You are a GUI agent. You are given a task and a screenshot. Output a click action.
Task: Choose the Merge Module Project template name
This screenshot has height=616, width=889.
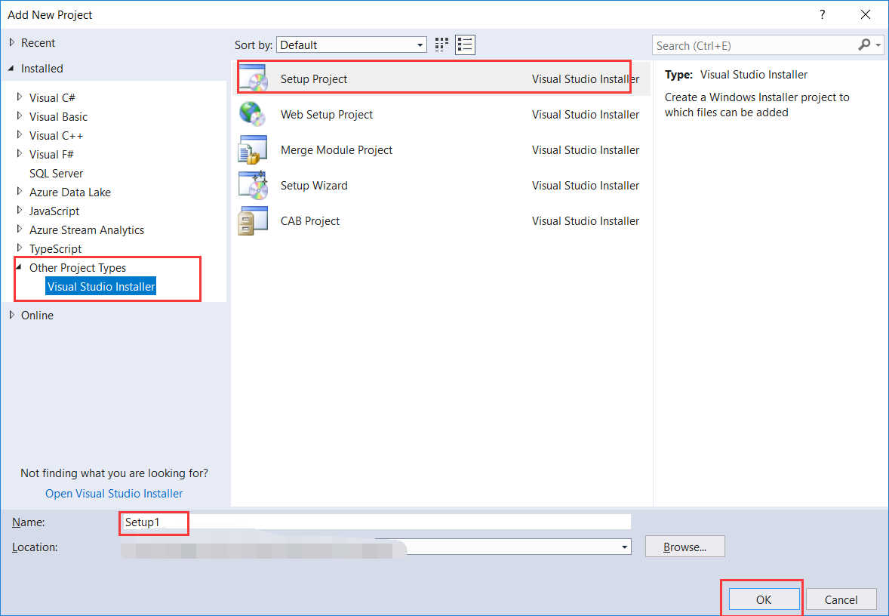click(x=337, y=149)
